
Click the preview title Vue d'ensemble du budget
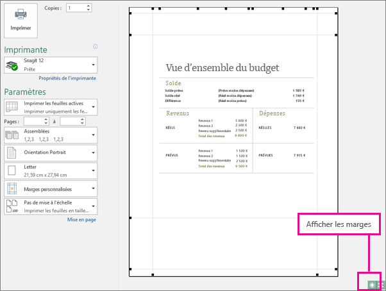222,68
